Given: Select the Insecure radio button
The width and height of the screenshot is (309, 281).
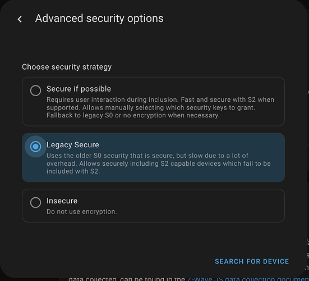Looking at the screenshot, I should pyautogui.click(x=35, y=202).
